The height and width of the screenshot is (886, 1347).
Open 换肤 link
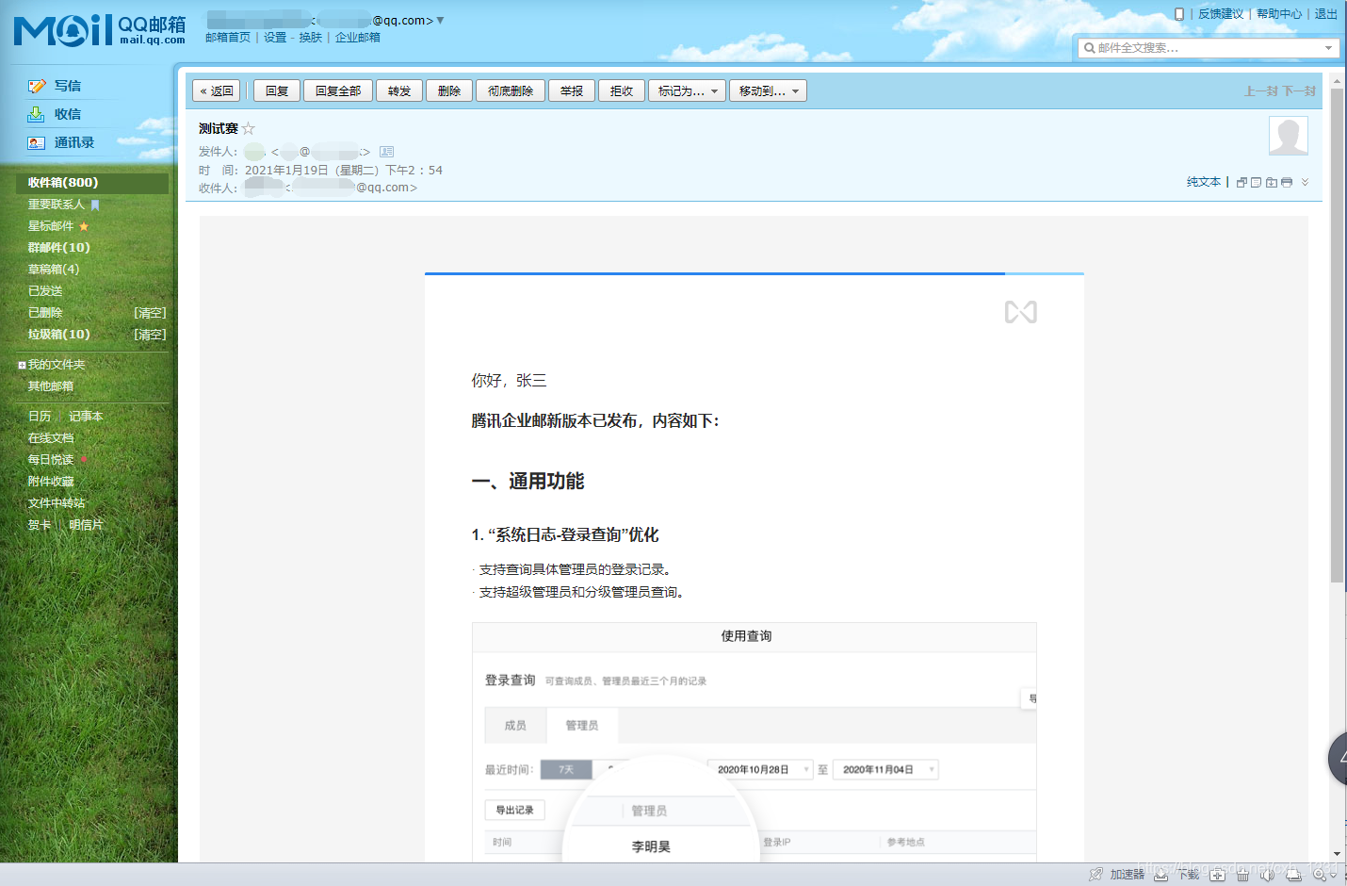311,38
